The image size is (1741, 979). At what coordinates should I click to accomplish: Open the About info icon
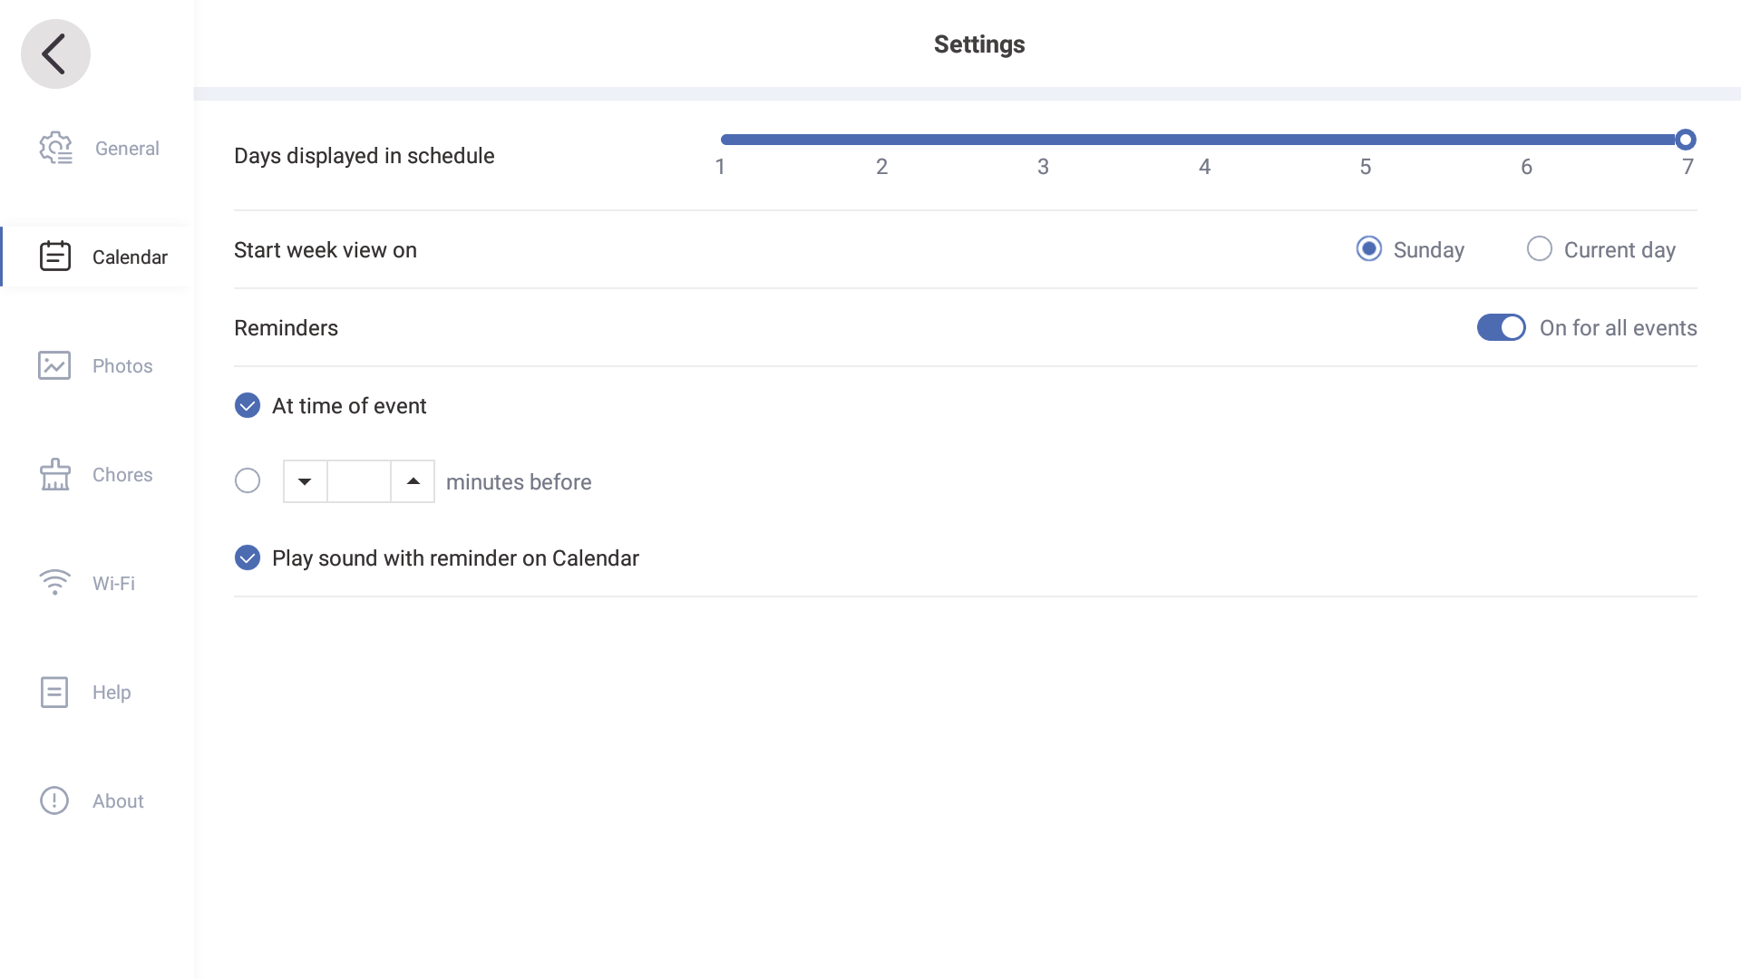[54, 800]
